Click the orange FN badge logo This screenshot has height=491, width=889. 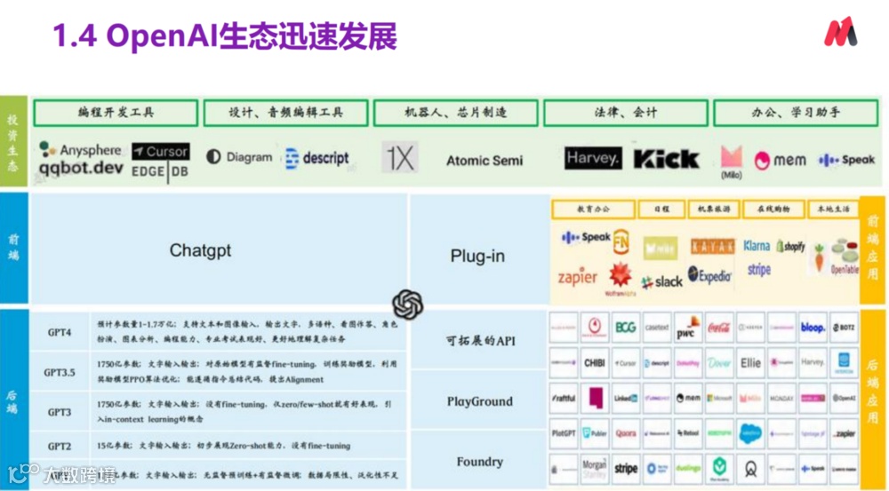[x=621, y=242]
